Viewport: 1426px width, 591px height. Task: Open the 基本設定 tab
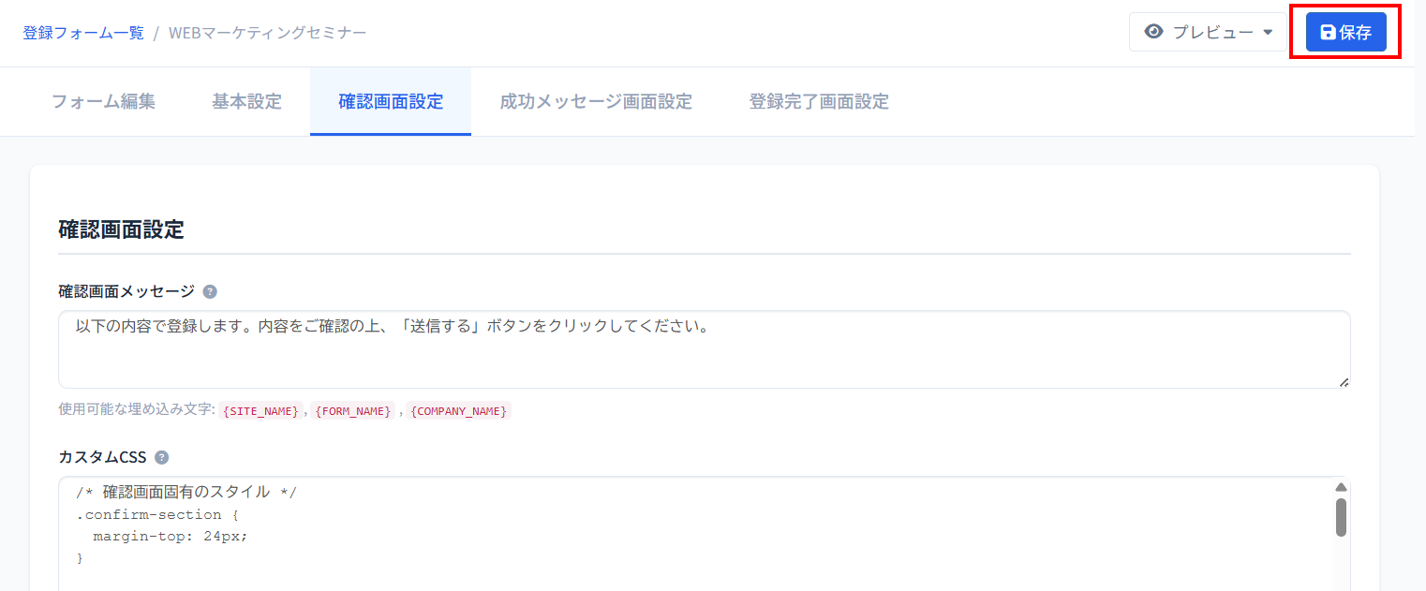pos(246,101)
